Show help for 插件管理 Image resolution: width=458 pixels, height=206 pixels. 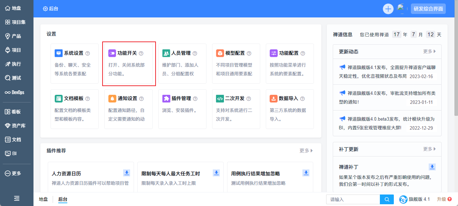[x=195, y=99]
